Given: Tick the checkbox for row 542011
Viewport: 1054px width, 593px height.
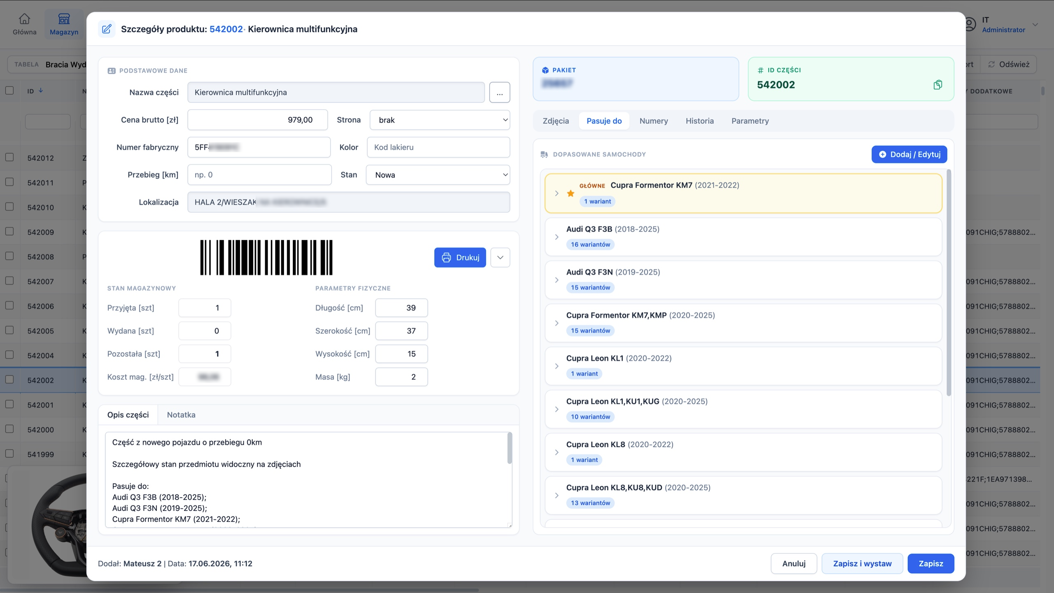Looking at the screenshot, I should [x=9, y=182].
